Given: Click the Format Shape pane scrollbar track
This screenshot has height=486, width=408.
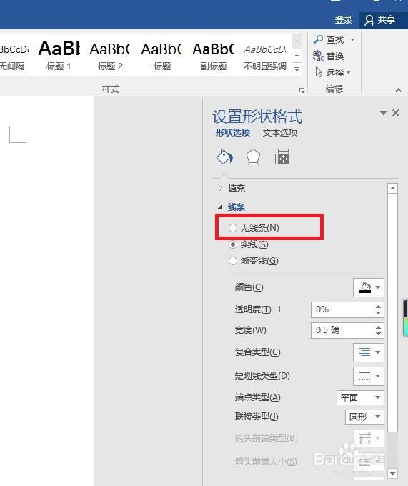Looking at the screenshot, I should (x=392, y=450).
